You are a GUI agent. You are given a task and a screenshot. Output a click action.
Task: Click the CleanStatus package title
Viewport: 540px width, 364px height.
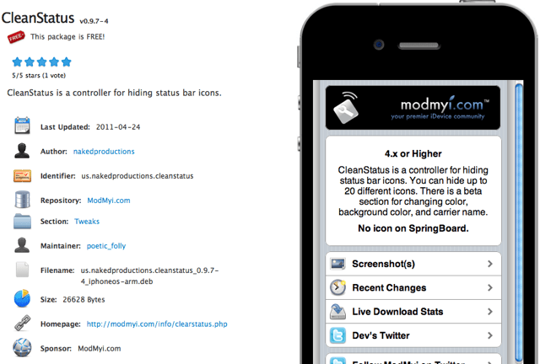coord(38,18)
